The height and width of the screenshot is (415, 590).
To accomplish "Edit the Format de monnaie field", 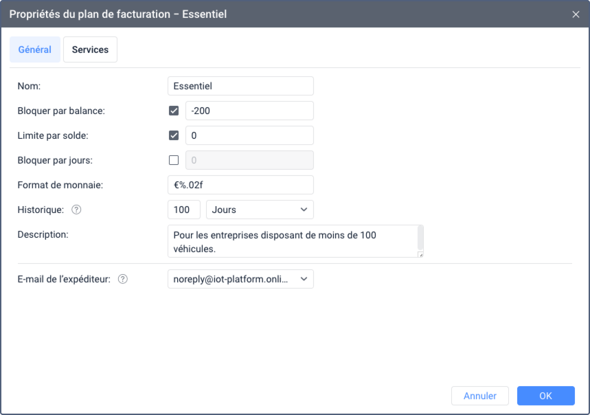I will point(240,185).
